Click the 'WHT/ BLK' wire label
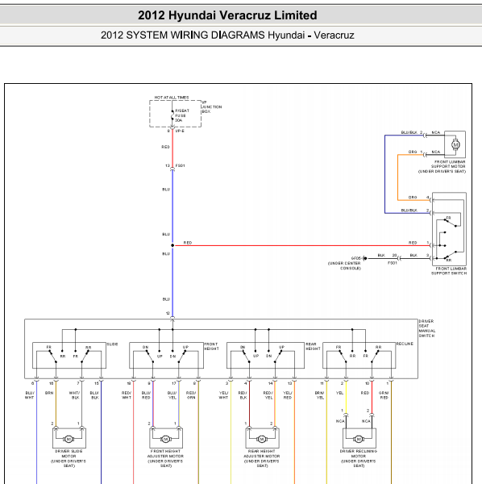 [75, 395]
